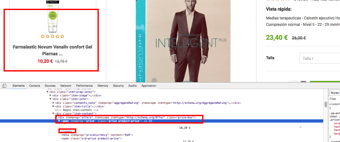Switch to the Audits tab
The height and width of the screenshot is (142, 340).
132,86
